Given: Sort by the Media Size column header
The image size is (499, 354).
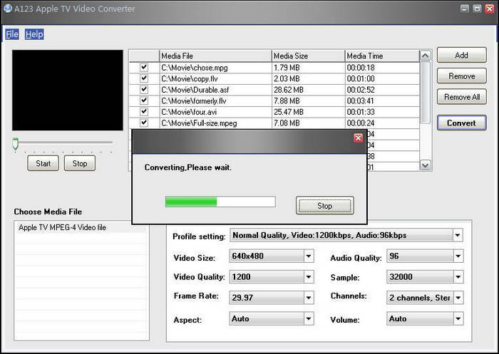Looking at the screenshot, I should tap(309, 56).
